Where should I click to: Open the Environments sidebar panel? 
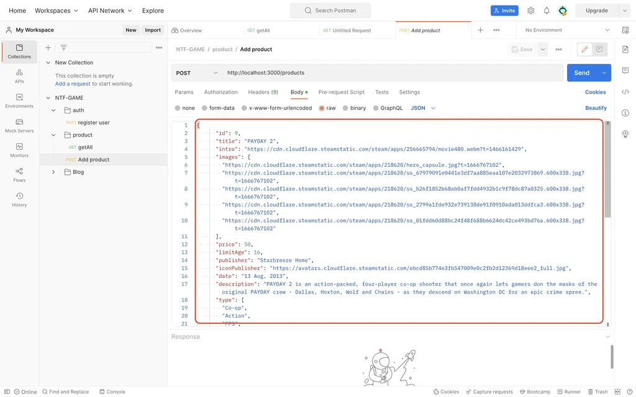tap(19, 101)
